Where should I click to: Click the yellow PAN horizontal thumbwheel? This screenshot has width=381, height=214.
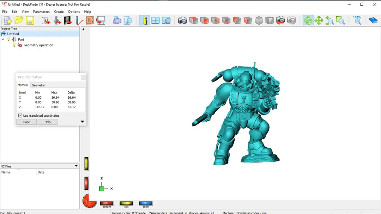click(126, 203)
